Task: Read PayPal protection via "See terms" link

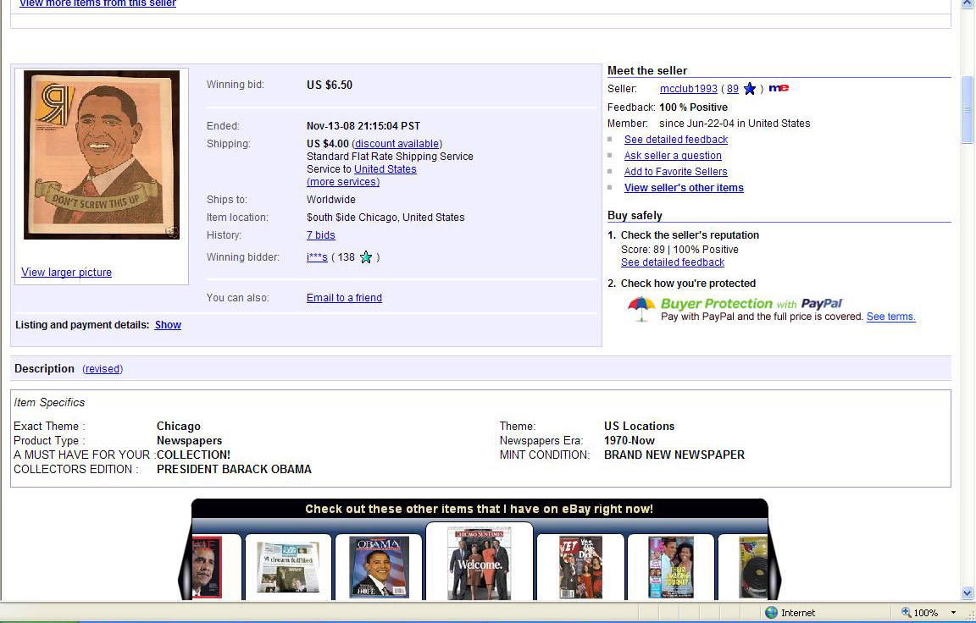Action: coord(890,317)
